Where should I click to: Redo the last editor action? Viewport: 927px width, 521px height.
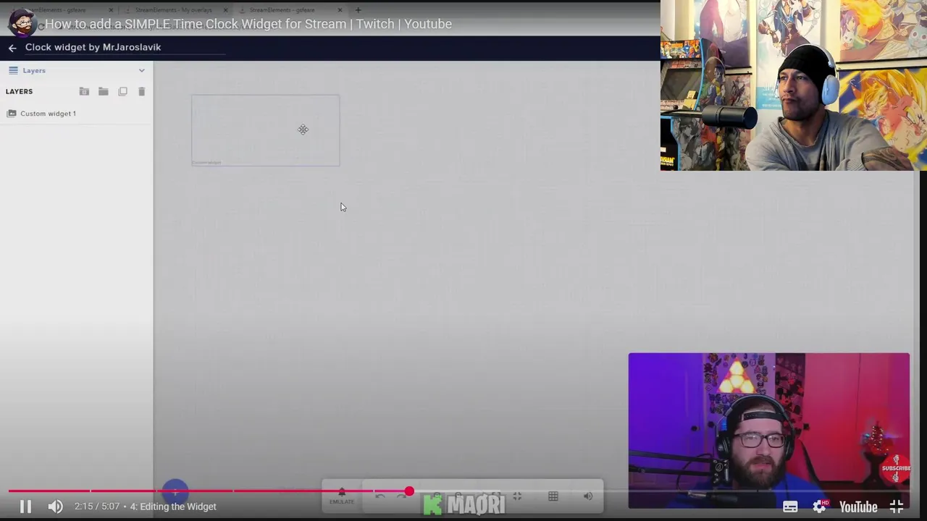click(x=400, y=496)
